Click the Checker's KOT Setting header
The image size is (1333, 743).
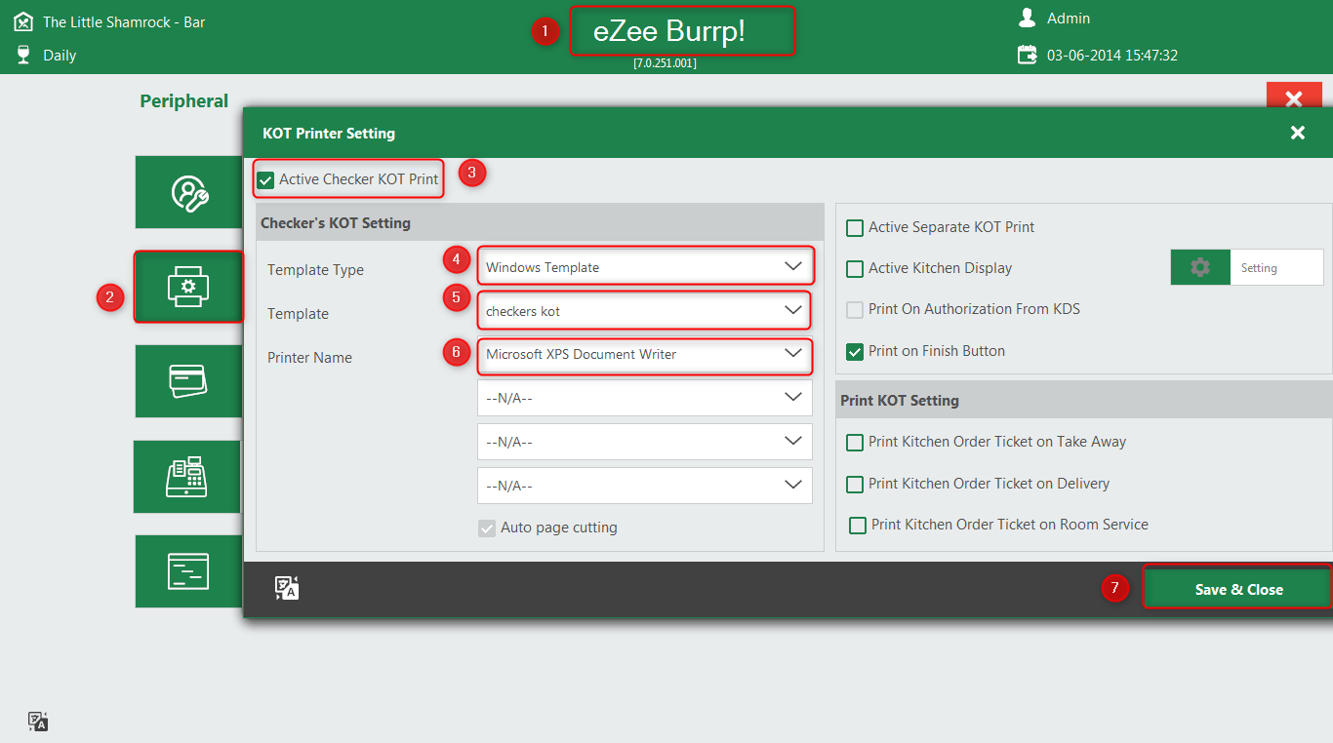336,222
